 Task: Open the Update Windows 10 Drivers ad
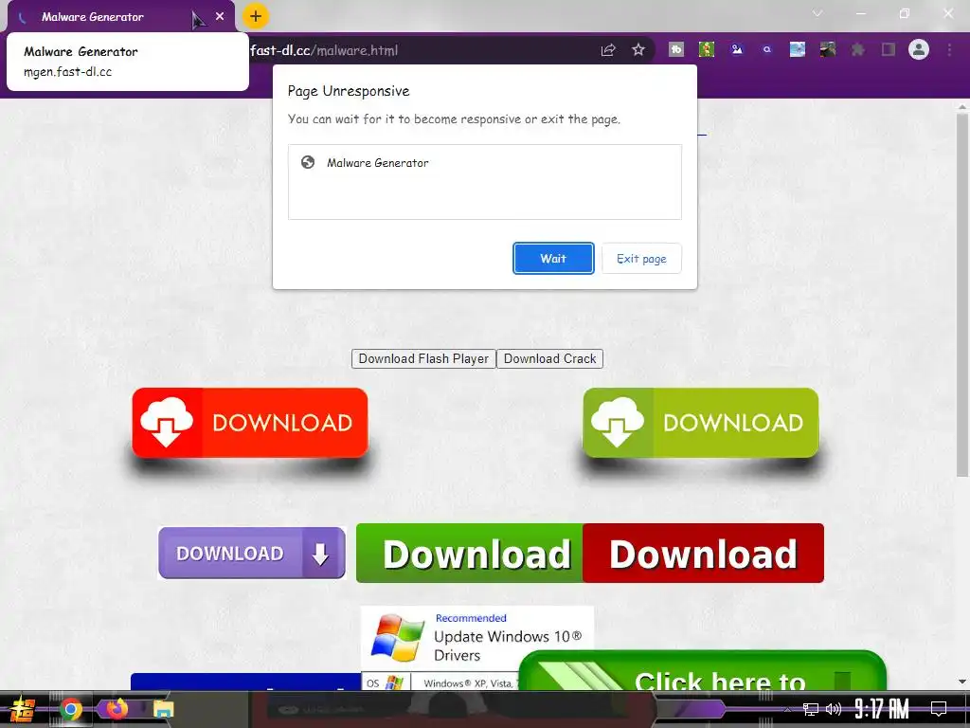tap(477, 638)
